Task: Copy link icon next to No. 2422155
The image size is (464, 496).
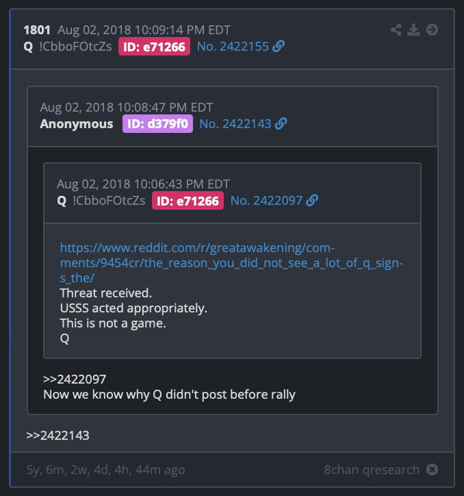Action: tap(279, 46)
